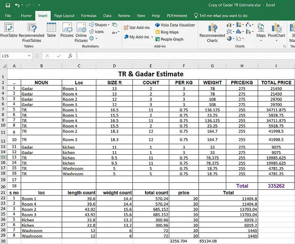The width and height of the screenshot is (295, 244).
Task: Insert Pictures from this device
Action: tap(67, 30)
